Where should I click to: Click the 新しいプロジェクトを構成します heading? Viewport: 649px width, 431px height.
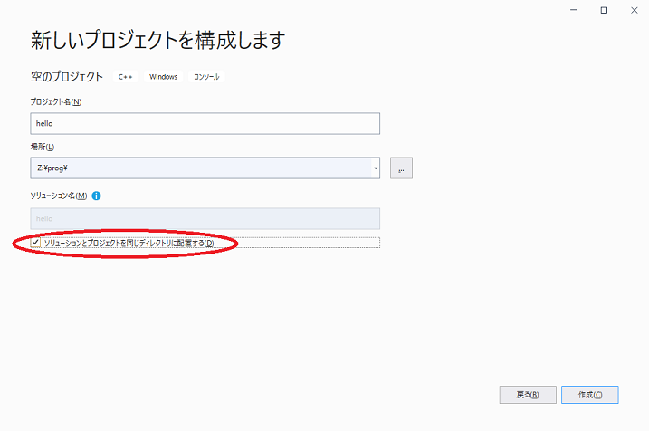point(157,40)
